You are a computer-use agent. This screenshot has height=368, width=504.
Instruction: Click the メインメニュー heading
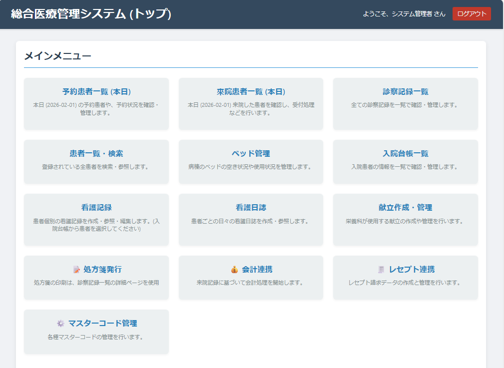tap(58, 56)
